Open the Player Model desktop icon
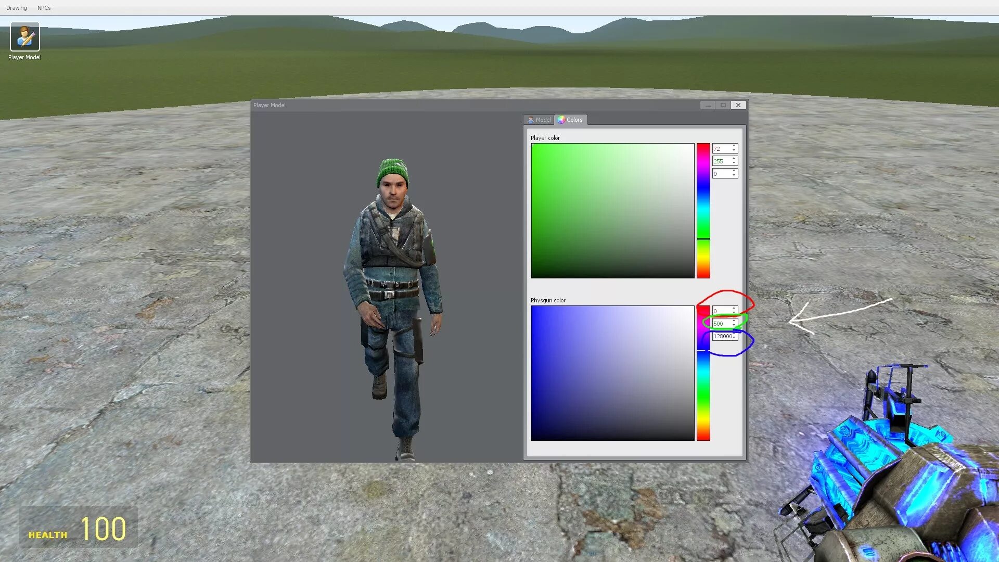The height and width of the screenshot is (562, 999). click(24, 41)
